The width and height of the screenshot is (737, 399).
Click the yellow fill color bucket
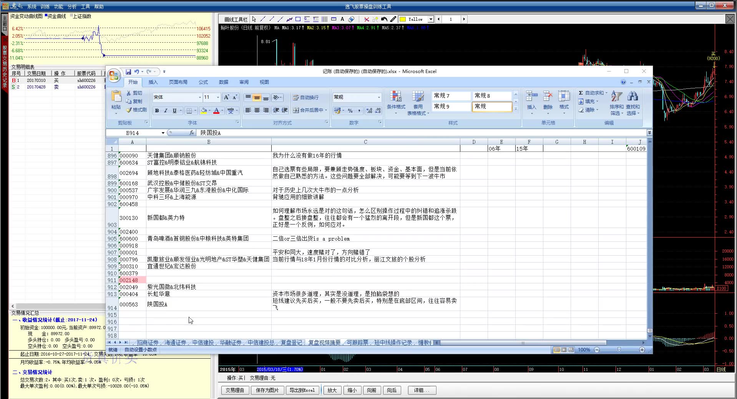pyautogui.click(x=204, y=111)
